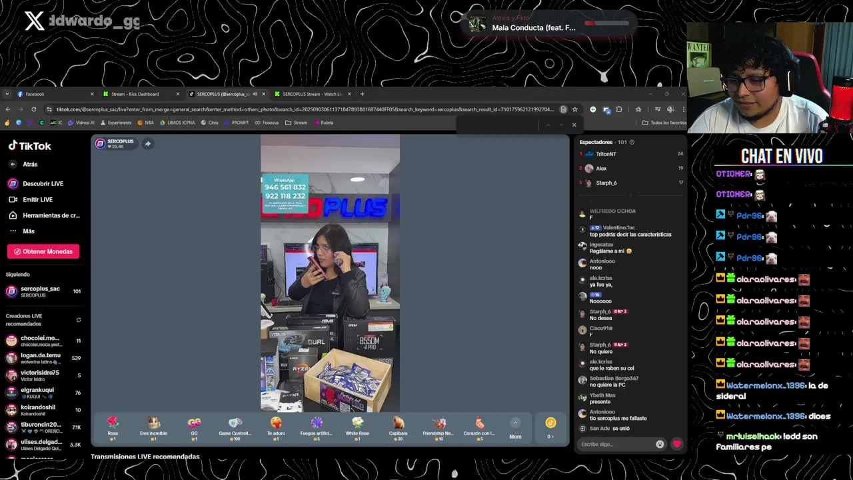Open the LIBROS ICPNA bookmark

point(177,123)
